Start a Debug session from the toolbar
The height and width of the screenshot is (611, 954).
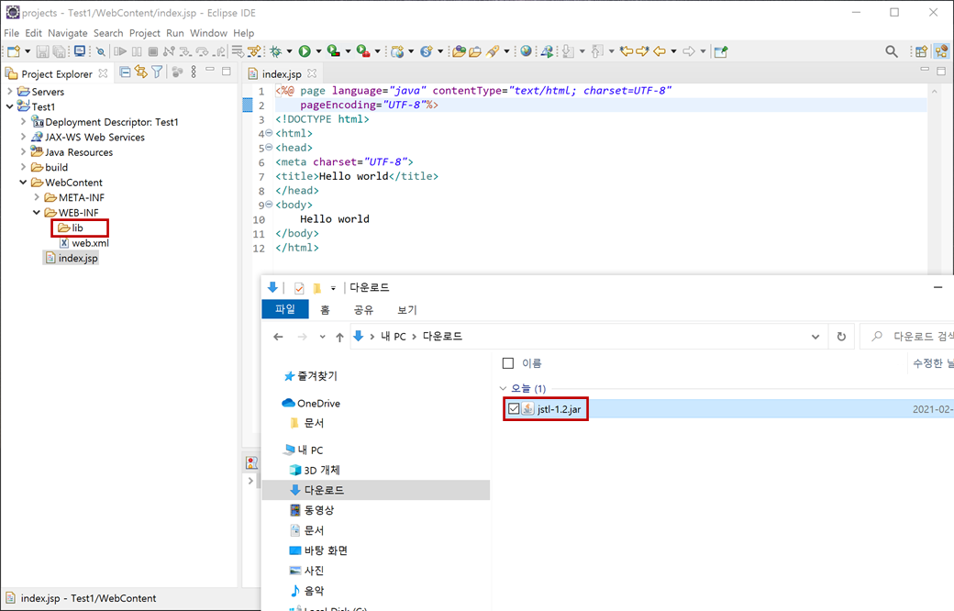click(x=277, y=51)
